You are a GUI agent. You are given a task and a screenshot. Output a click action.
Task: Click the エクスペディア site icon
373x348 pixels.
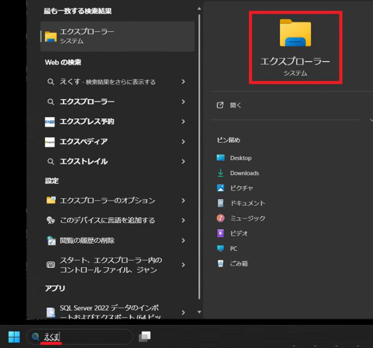click(50, 142)
